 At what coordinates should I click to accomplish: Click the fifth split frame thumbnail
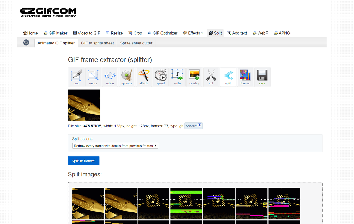click(x=219, y=203)
